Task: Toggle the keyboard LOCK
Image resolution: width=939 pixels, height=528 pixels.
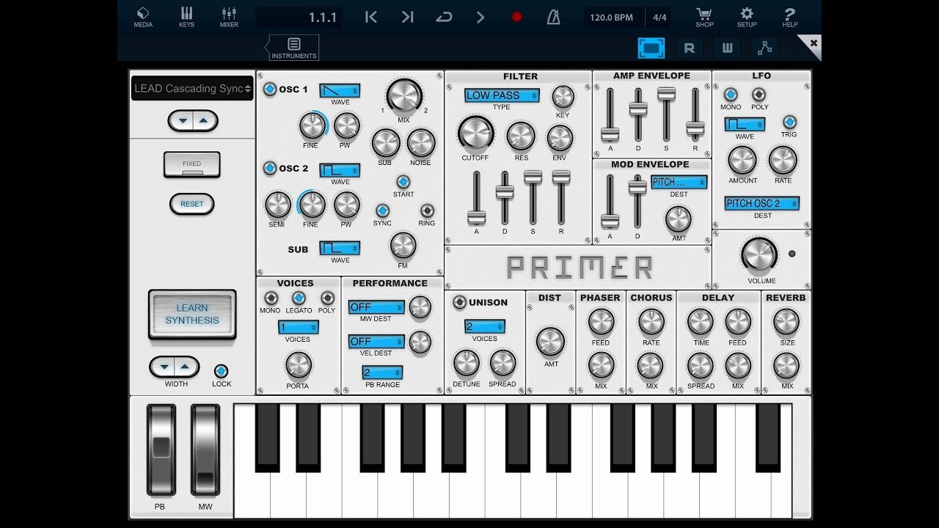Action: point(221,371)
